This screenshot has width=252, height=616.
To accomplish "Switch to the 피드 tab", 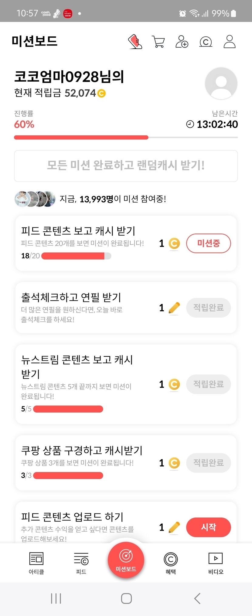I will point(81,563).
